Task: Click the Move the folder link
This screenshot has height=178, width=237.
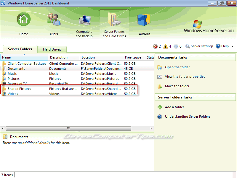Action: pyautogui.click(x=177, y=86)
